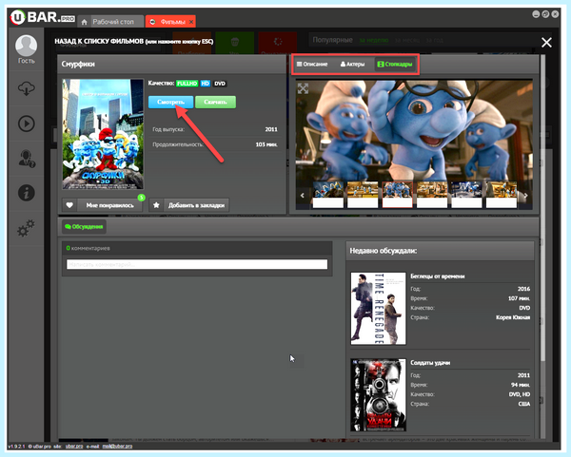Image resolution: width=571 pixels, height=457 pixels.
Task: Open the Беглецы от времени title
Action: tap(438, 276)
